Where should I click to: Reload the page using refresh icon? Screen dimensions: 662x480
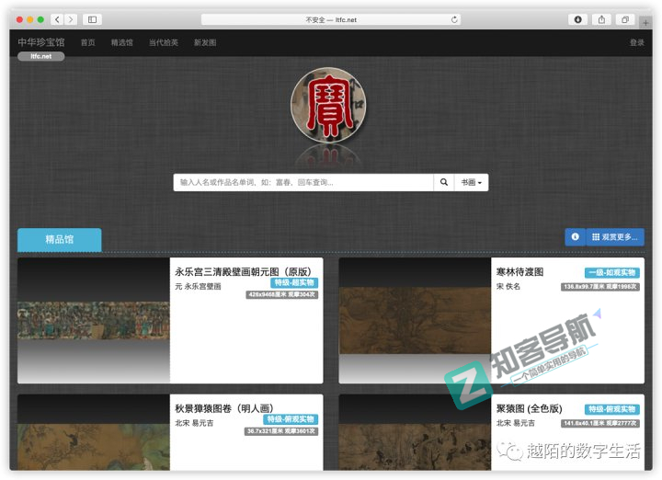pos(454,19)
